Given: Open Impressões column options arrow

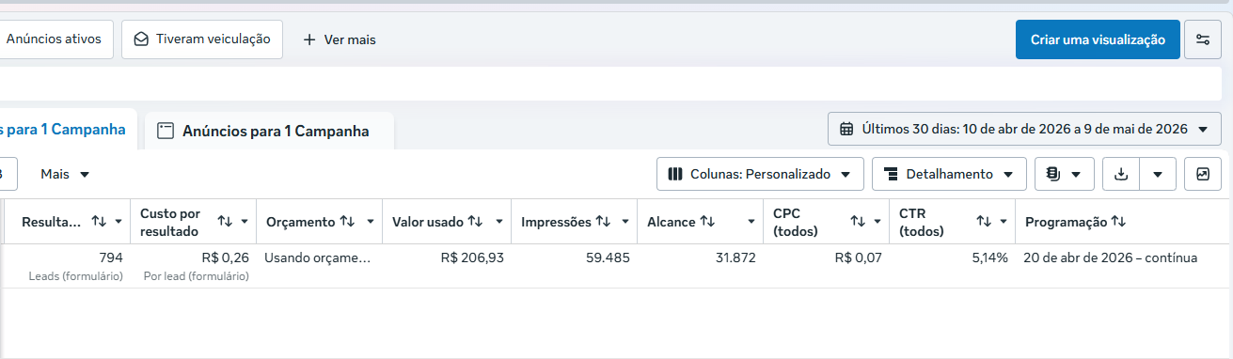Looking at the screenshot, I should pyautogui.click(x=624, y=223).
